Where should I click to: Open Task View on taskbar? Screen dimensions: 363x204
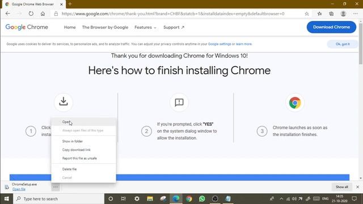124,199
